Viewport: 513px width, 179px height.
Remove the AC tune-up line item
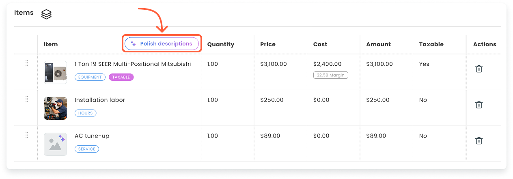pos(479,141)
